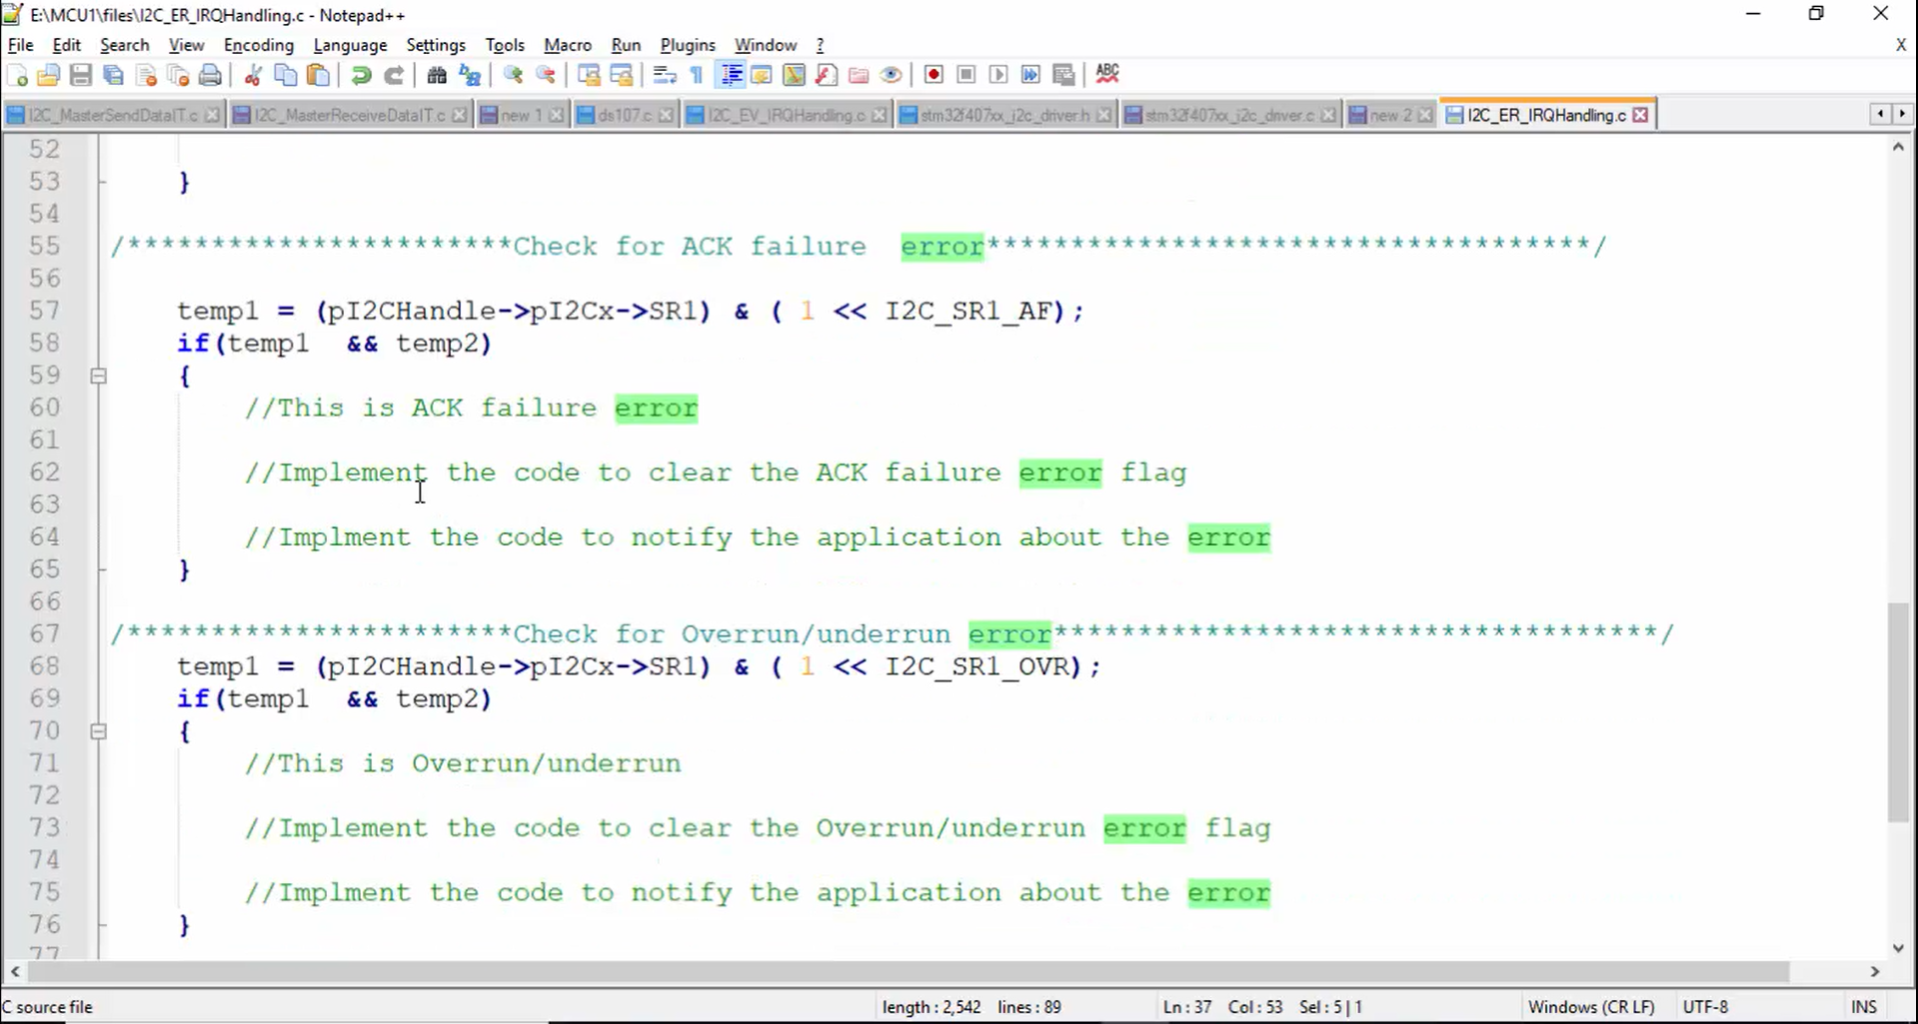Close the new 1 tab
Image resolution: width=1918 pixels, height=1024 pixels.
557,116
